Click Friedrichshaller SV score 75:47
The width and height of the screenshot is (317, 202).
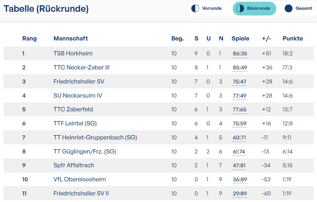point(240,82)
